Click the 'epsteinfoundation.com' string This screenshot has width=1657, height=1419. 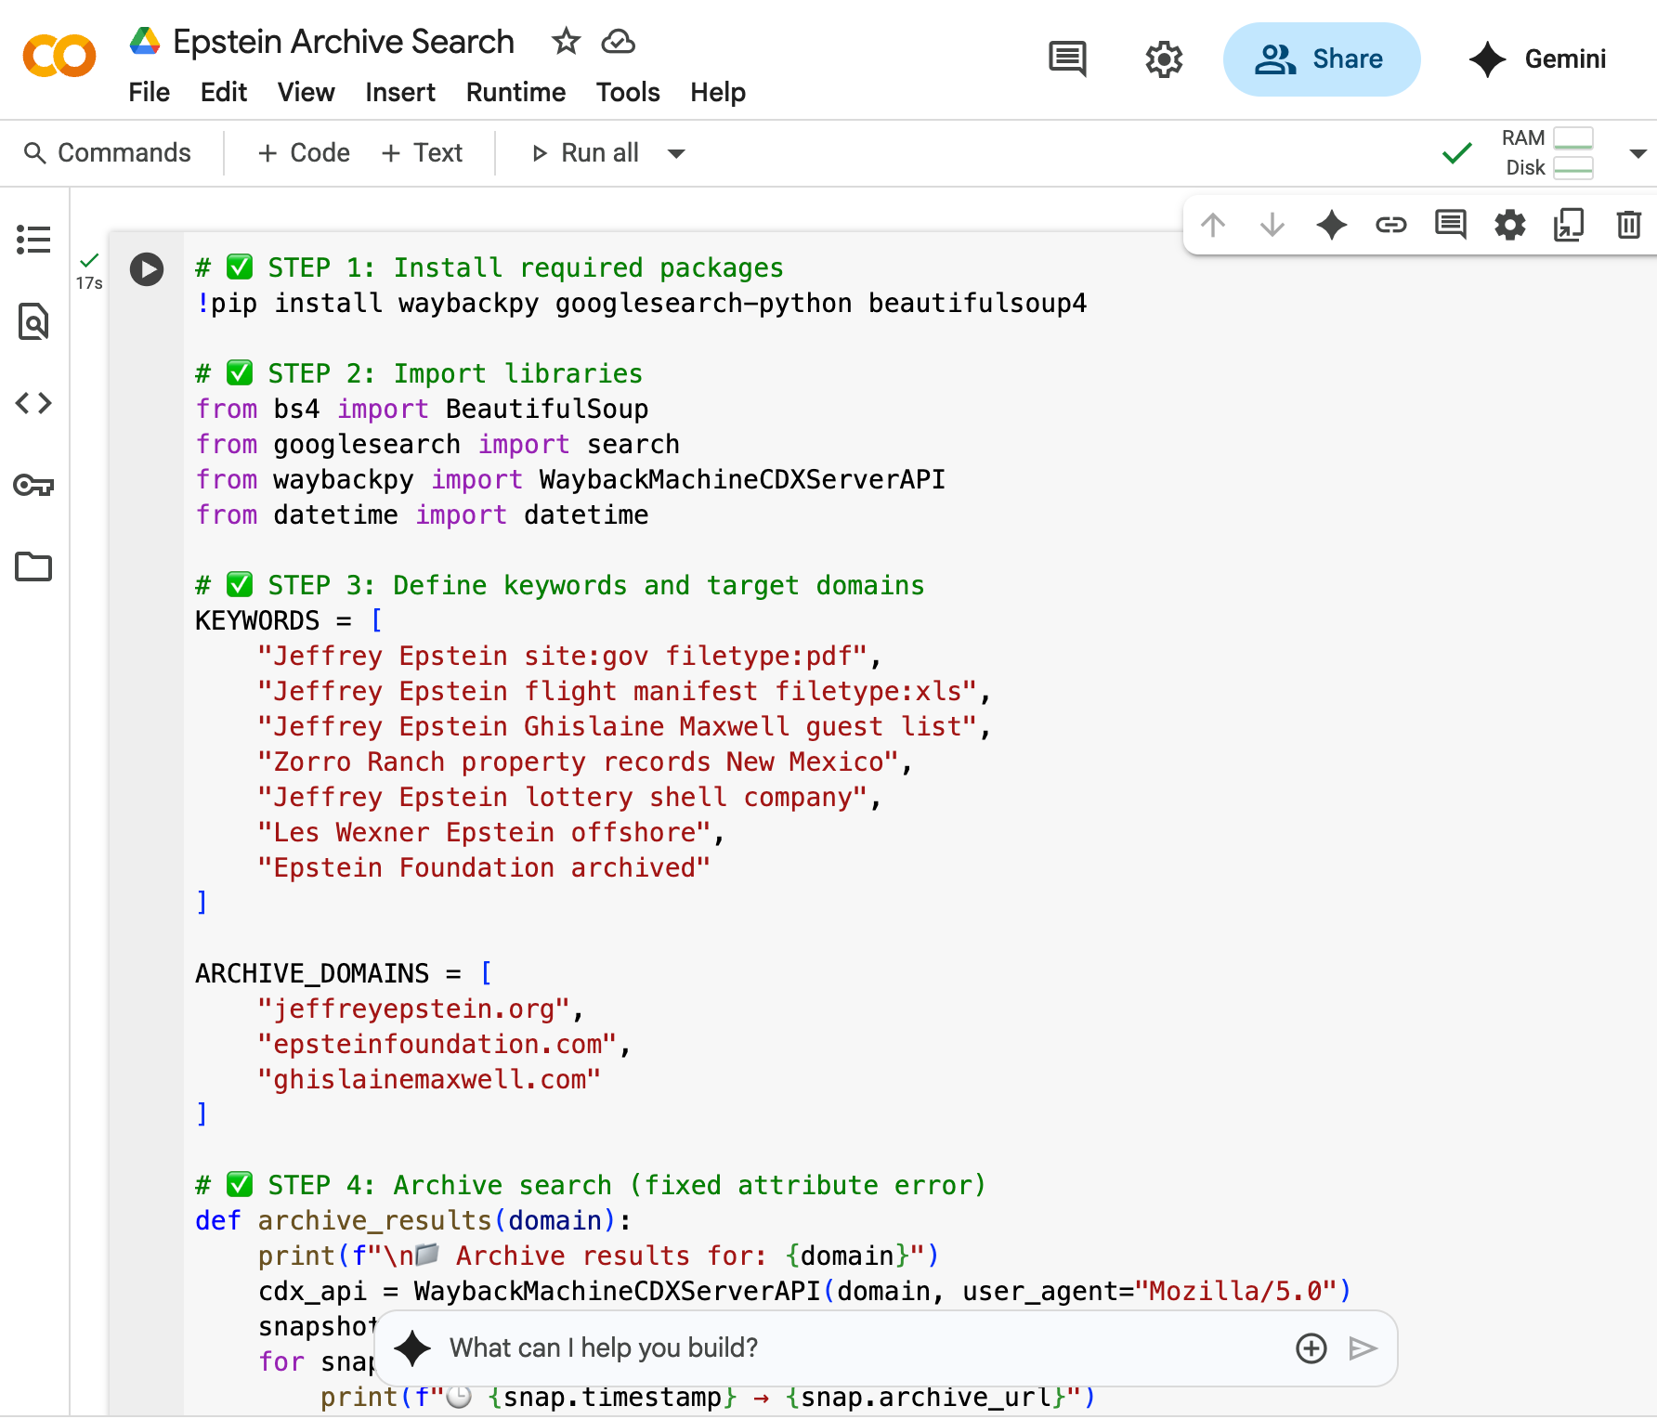point(437,1044)
